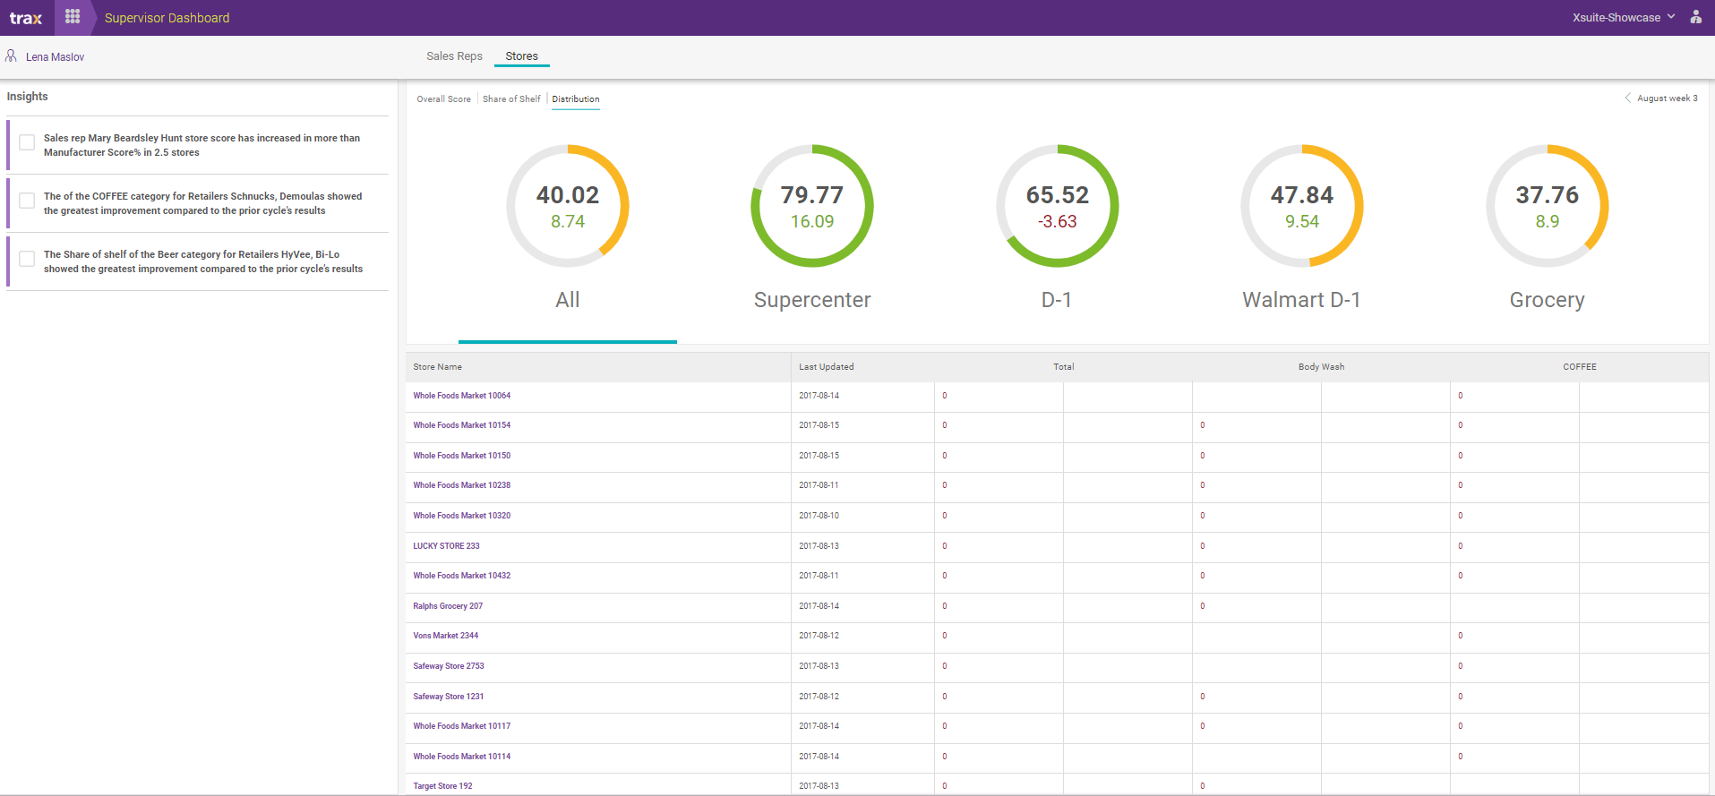Tick the COFFEE category insight checkbox
The image size is (1715, 796).
(x=27, y=201)
